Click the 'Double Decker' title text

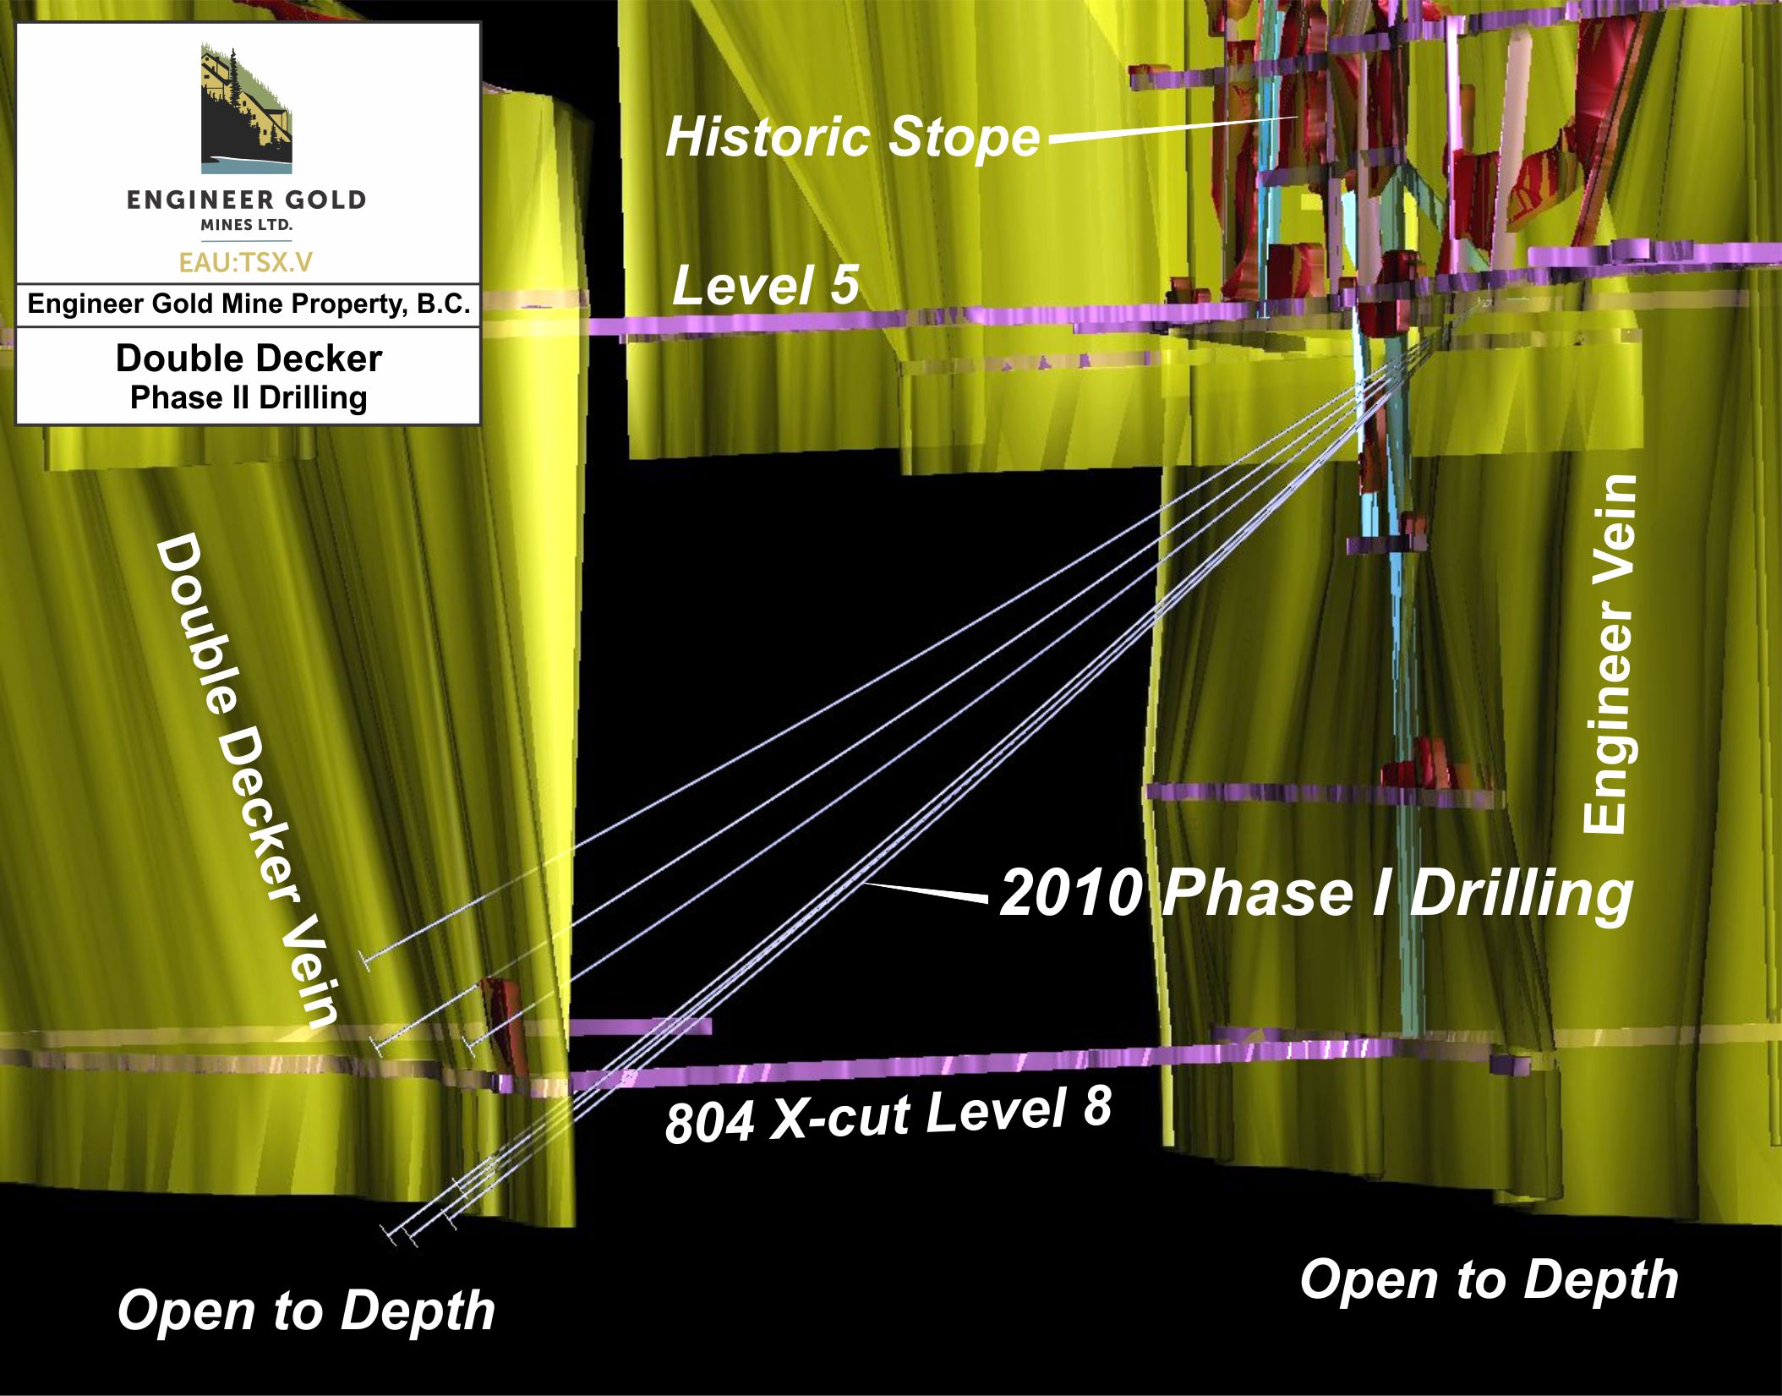(x=249, y=359)
